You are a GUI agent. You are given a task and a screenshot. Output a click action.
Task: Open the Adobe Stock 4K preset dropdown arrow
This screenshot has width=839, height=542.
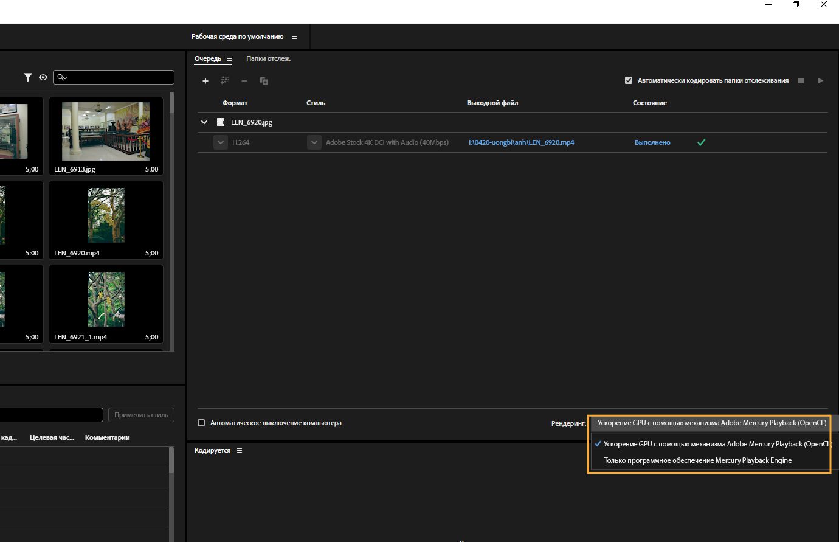point(314,142)
